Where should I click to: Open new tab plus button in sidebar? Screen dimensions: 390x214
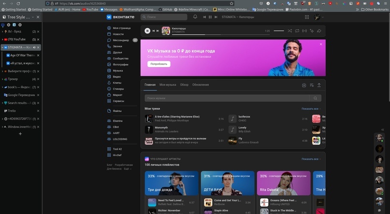[x=20, y=134]
